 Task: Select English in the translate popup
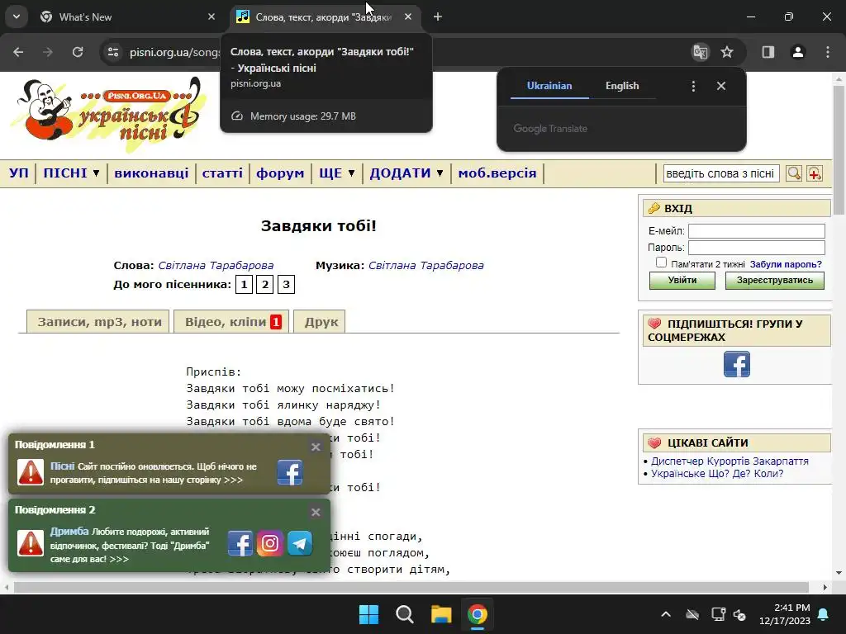(x=622, y=86)
